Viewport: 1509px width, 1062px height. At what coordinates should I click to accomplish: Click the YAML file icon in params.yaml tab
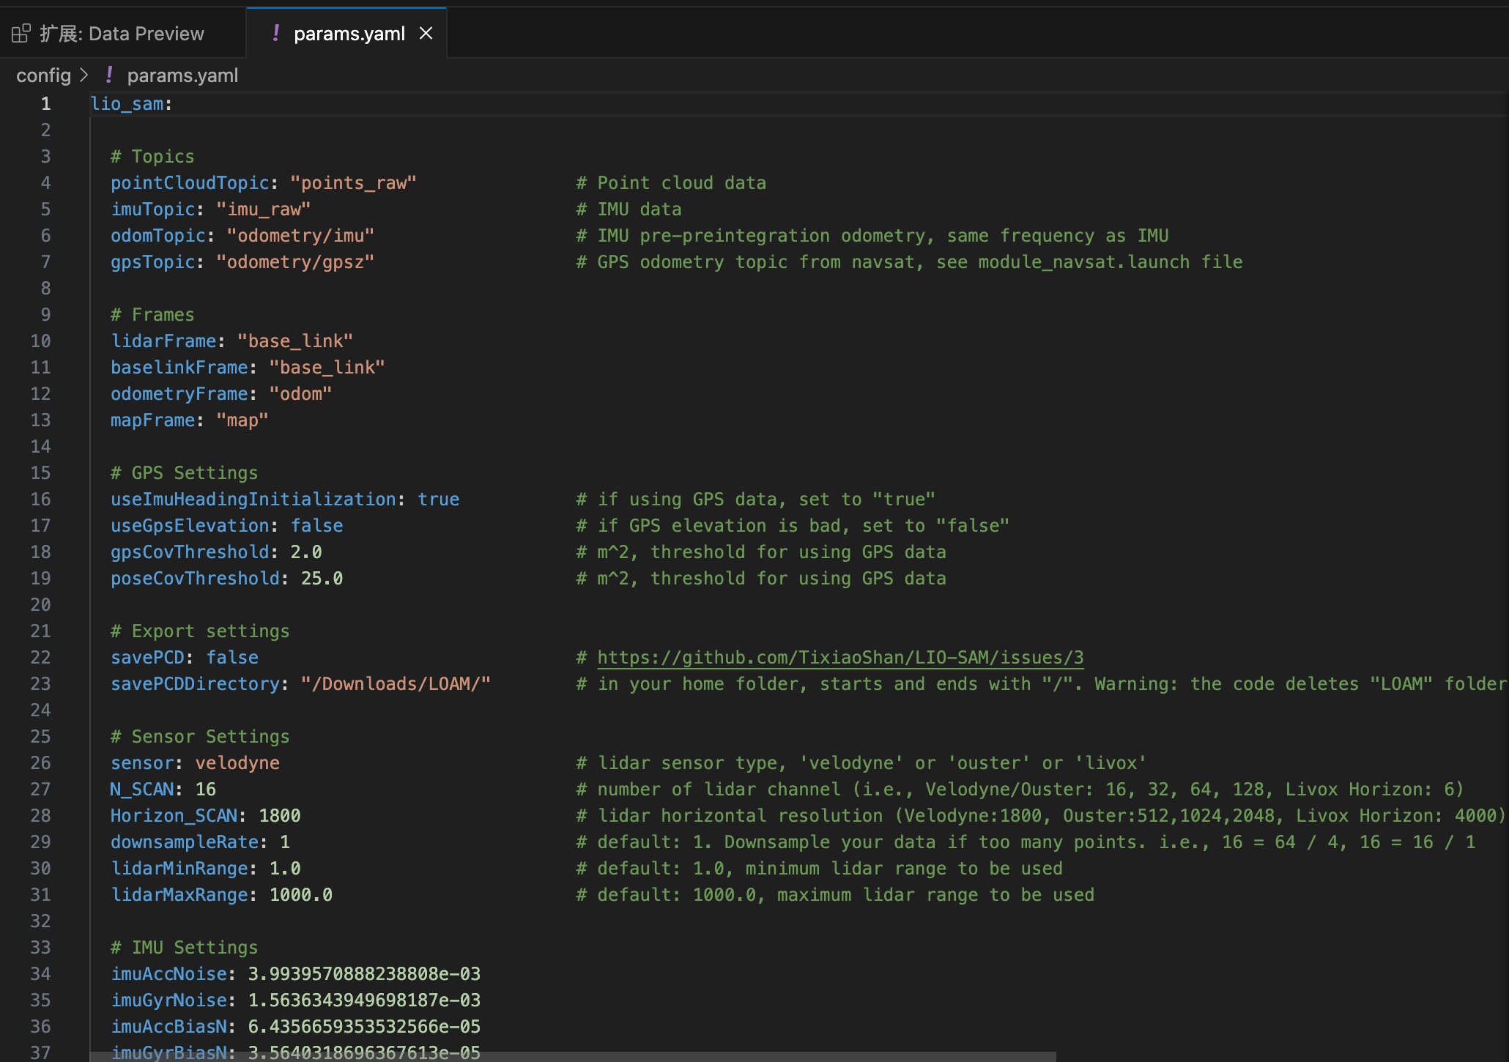[x=275, y=34]
